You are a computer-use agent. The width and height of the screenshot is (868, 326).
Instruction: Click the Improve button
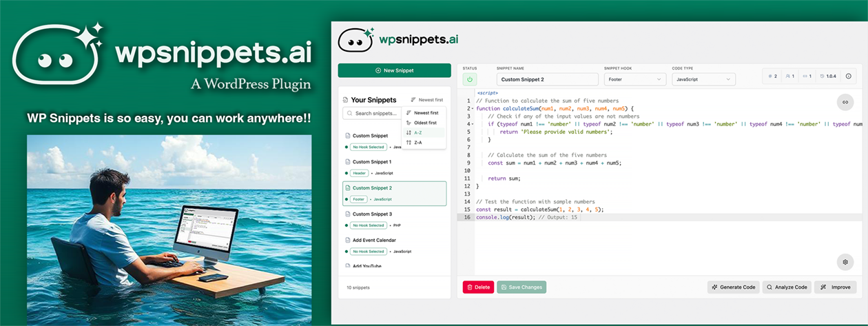(835, 287)
